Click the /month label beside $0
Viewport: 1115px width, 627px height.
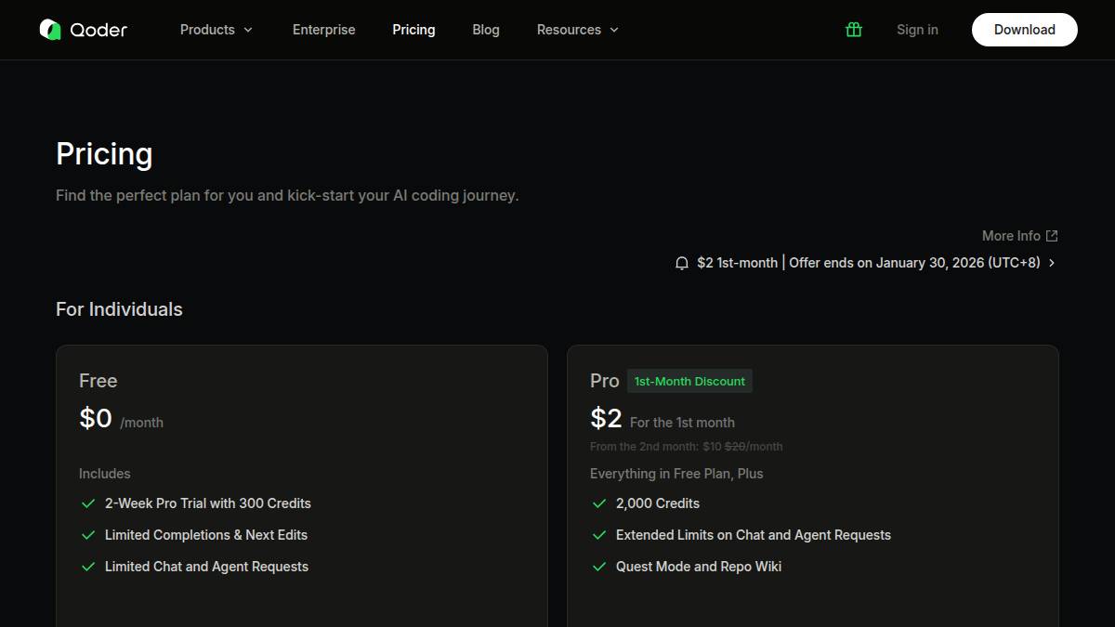(x=141, y=423)
